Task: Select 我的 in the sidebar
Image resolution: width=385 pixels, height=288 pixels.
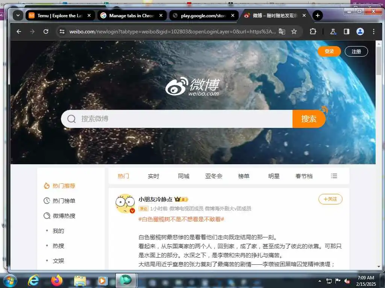Action: [x=58, y=231]
